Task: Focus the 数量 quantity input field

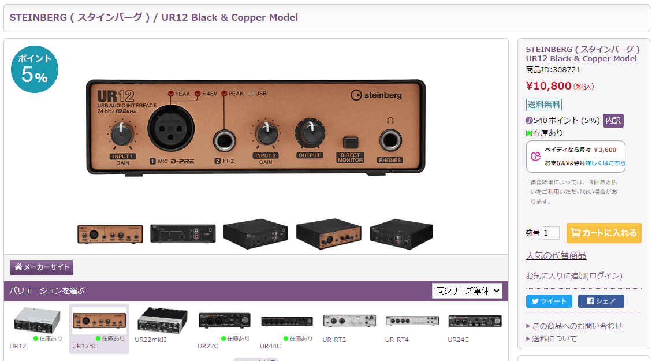Action: click(550, 233)
